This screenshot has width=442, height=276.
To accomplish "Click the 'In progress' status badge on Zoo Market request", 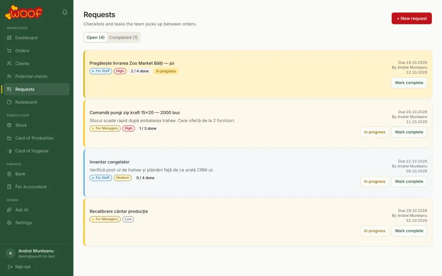I will (x=166, y=71).
